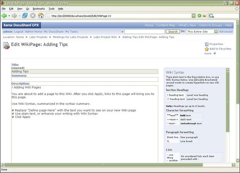The width and height of the screenshot is (240, 173).
Task: Go back with the green Back arrow
Action: [x=4, y=16]
